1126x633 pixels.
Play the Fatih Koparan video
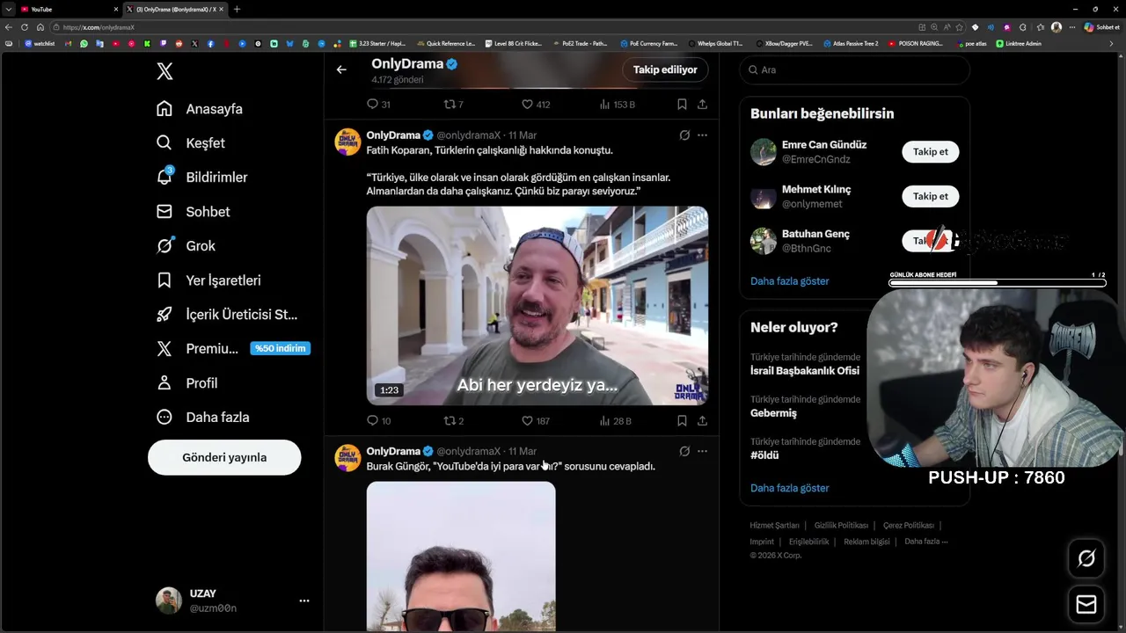(537, 306)
